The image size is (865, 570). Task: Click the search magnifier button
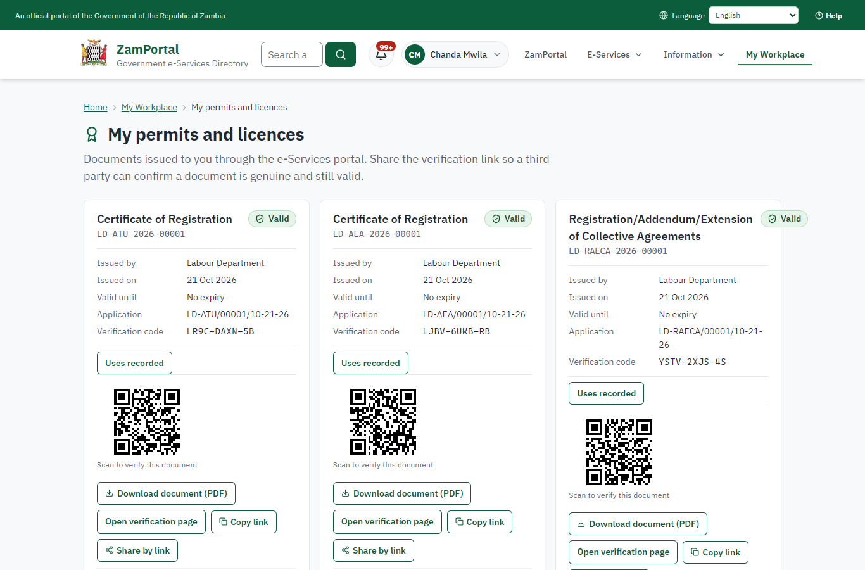pos(341,54)
